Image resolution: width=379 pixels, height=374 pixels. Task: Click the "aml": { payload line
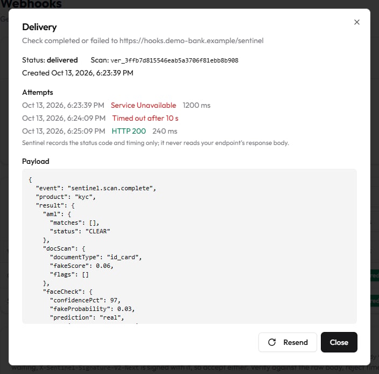tap(57, 214)
